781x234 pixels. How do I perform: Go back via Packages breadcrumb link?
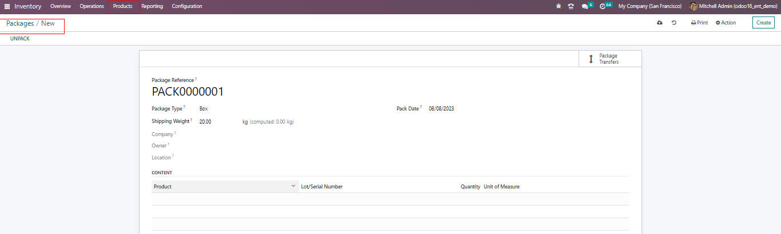coord(20,23)
